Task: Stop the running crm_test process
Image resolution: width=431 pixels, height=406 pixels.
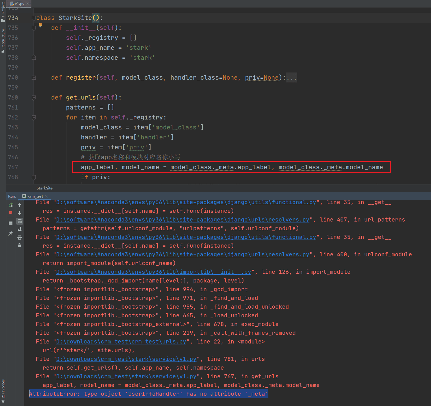Action: [11, 213]
